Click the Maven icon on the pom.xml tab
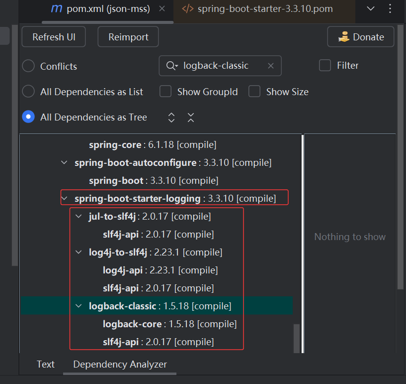Image resolution: width=406 pixels, height=384 pixels. pos(56,8)
